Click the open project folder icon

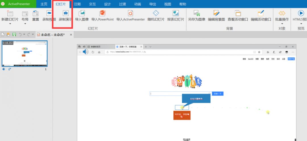pyautogui.click(x=8, y=35)
